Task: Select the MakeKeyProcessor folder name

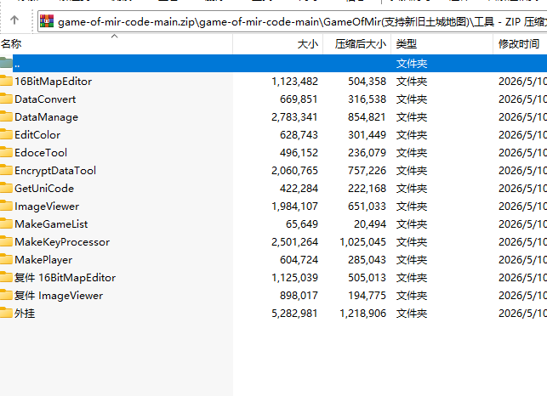Action: [x=62, y=242]
